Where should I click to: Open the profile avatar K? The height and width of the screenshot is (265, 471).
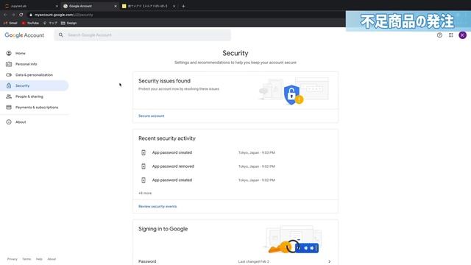click(463, 35)
